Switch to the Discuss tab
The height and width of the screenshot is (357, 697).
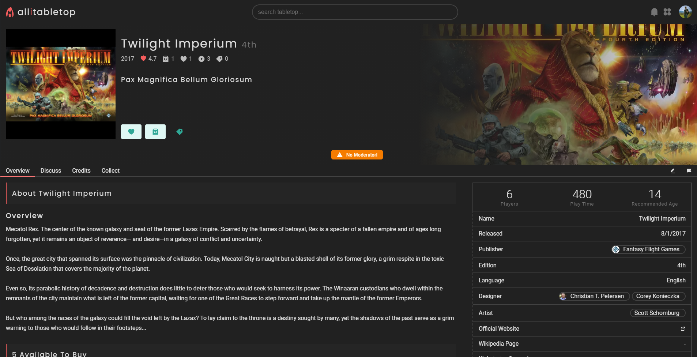51,170
